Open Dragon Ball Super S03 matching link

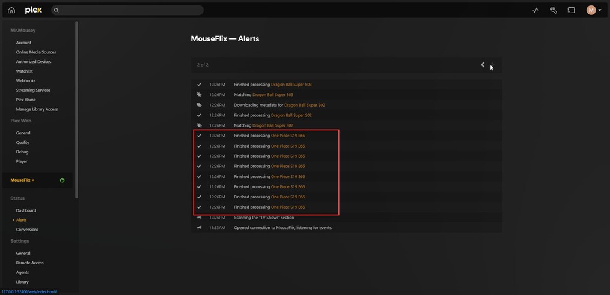(273, 95)
